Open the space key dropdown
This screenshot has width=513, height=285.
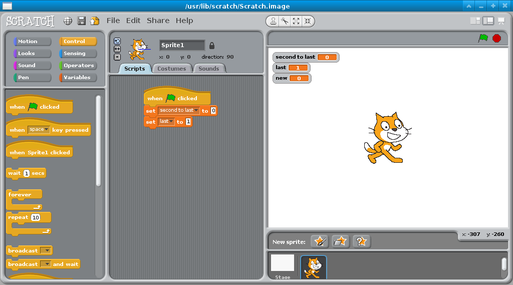[x=47, y=130]
